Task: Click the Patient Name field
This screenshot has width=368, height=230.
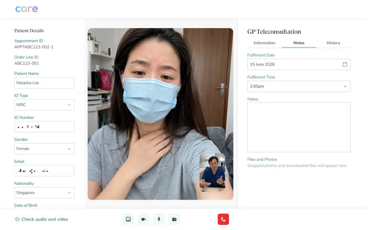Action: pos(44,83)
